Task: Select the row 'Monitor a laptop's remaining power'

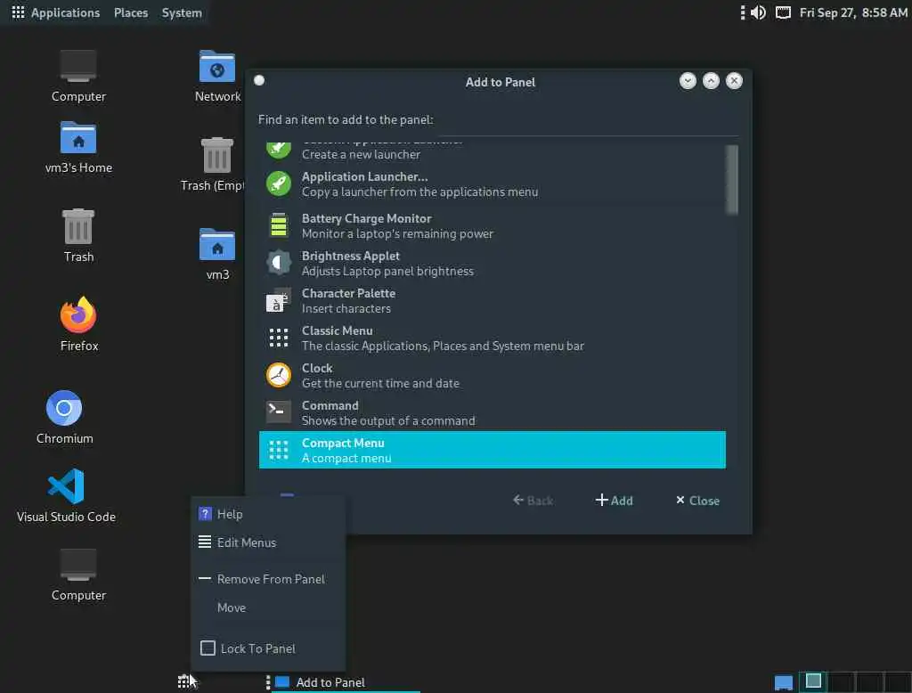Action: [x=492, y=225]
